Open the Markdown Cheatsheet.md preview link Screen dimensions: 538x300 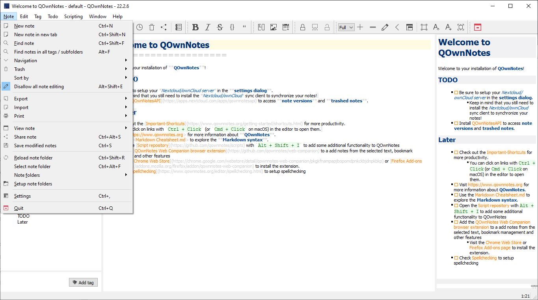coord(500,195)
